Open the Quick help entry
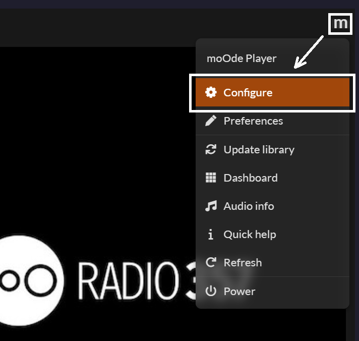 pos(250,235)
